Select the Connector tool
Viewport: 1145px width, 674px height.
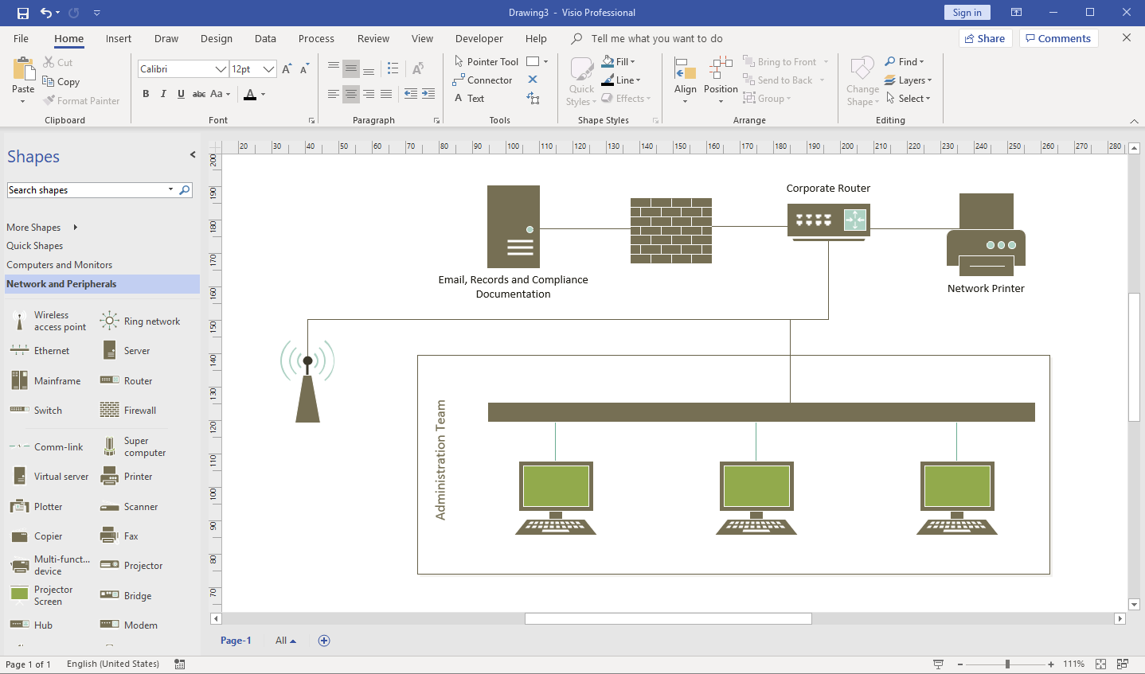pyautogui.click(x=483, y=80)
